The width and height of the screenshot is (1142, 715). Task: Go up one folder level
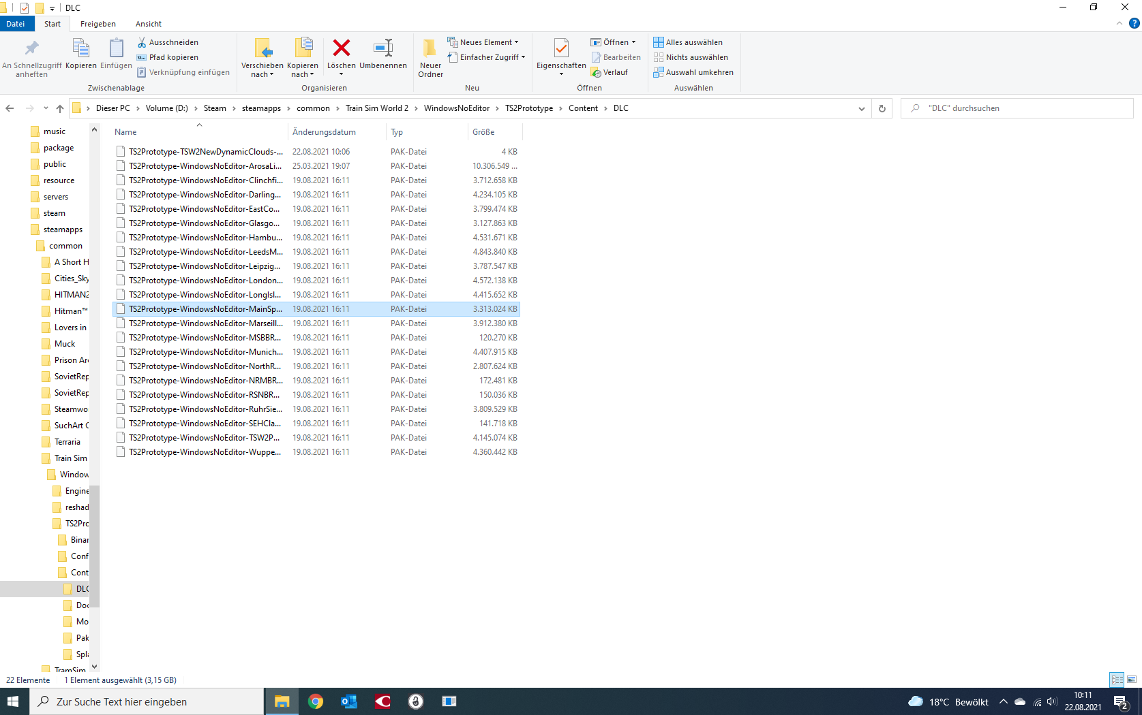click(x=60, y=108)
